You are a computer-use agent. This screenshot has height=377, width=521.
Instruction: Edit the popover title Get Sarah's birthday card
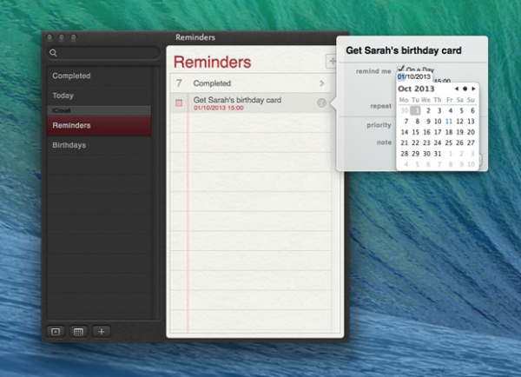tap(404, 50)
